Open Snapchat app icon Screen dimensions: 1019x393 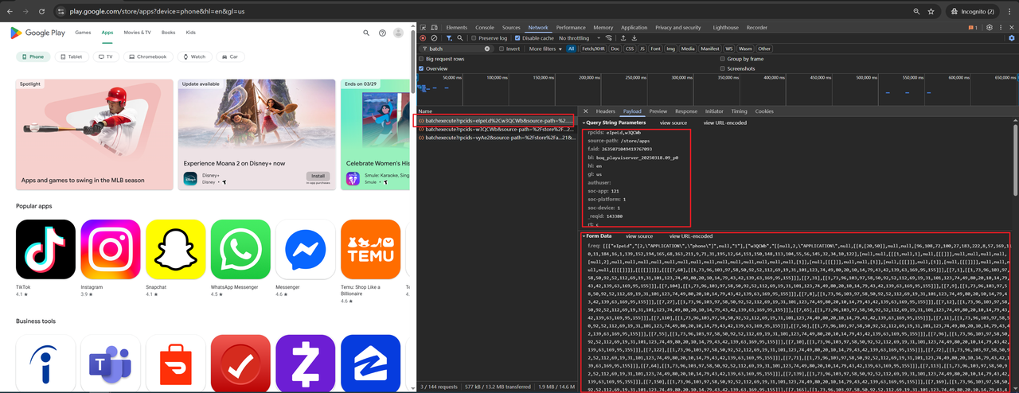coord(175,250)
